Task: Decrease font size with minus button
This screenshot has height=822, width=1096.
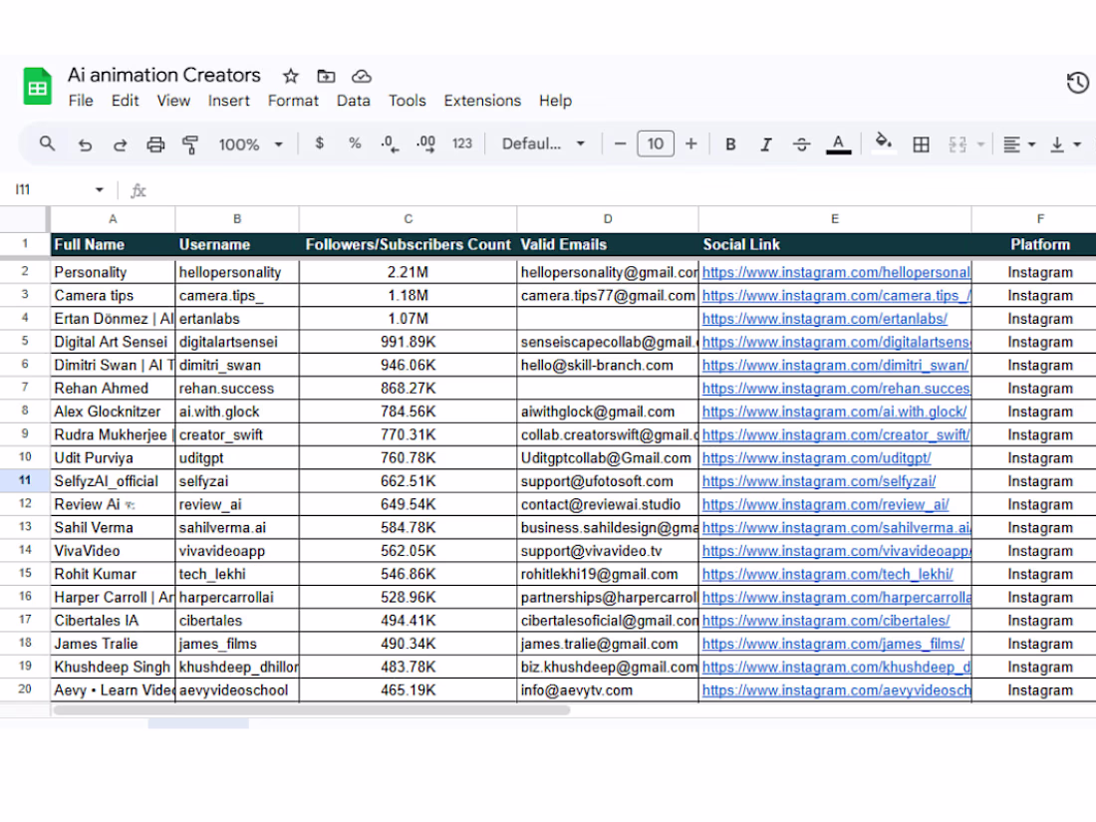Action: coord(620,144)
